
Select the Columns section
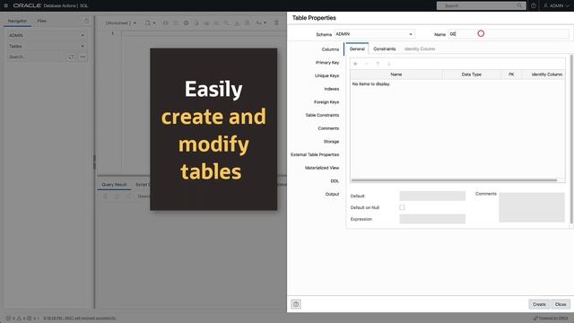pyautogui.click(x=330, y=49)
